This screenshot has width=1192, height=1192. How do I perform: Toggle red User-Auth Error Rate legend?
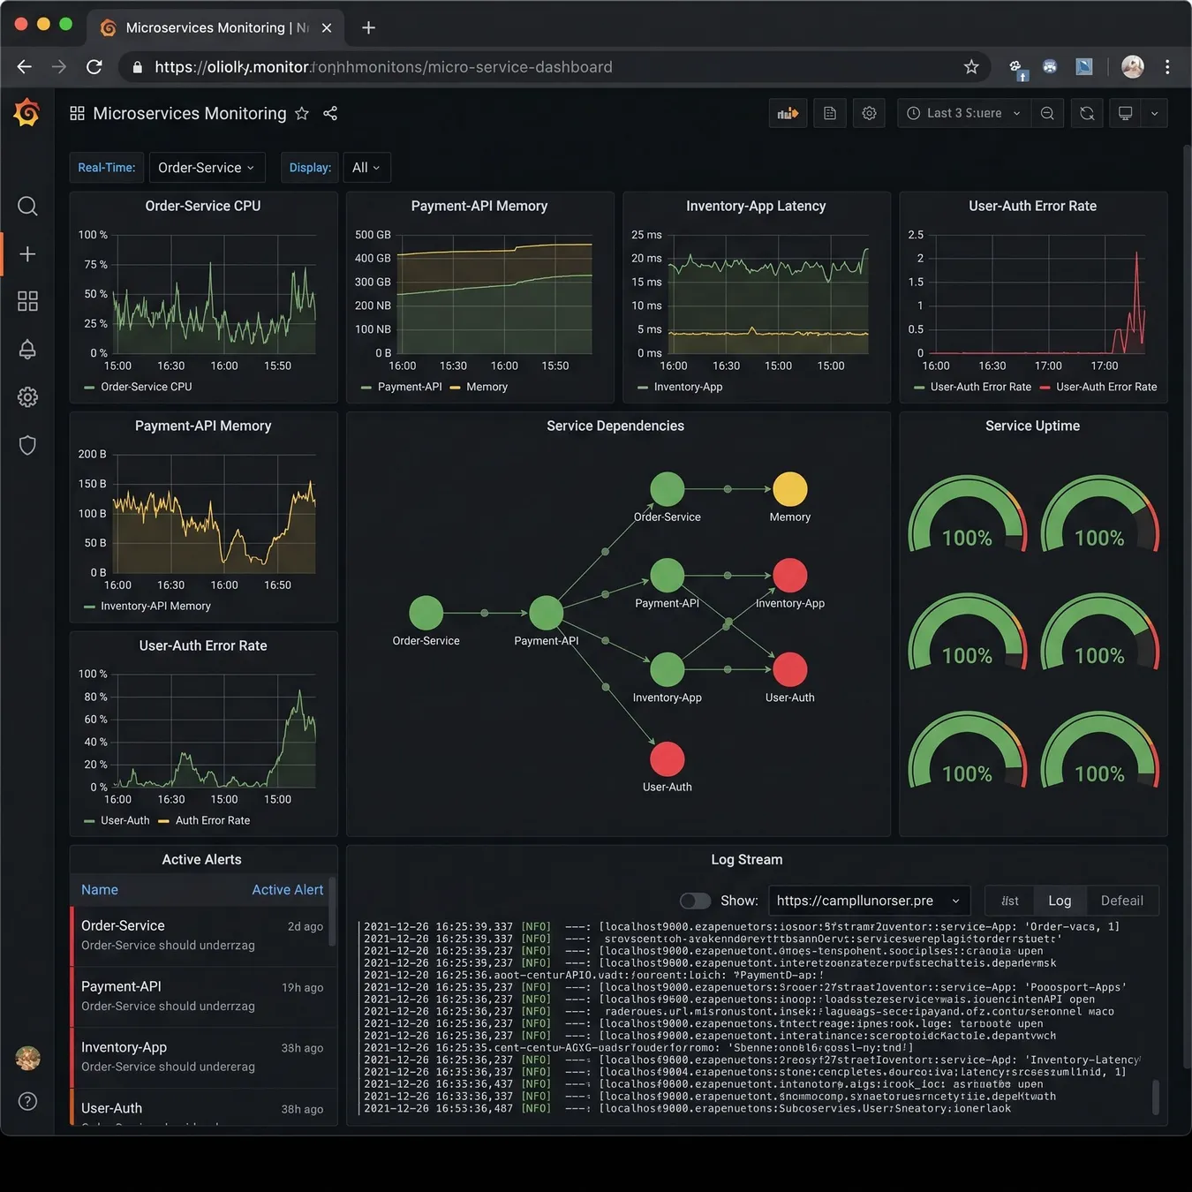coord(1098,387)
